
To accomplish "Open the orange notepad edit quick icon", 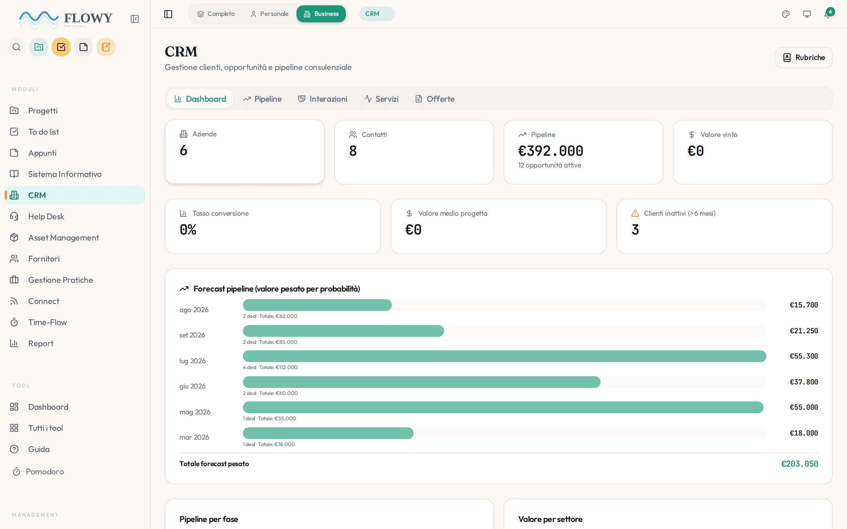I will coord(106,47).
